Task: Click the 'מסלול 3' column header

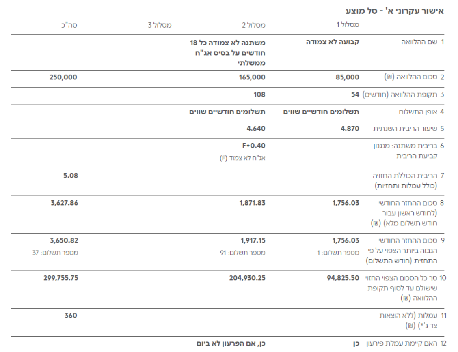Action: point(160,25)
